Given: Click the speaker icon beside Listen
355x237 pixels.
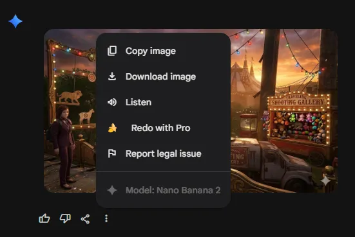Looking at the screenshot, I should (112, 102).
